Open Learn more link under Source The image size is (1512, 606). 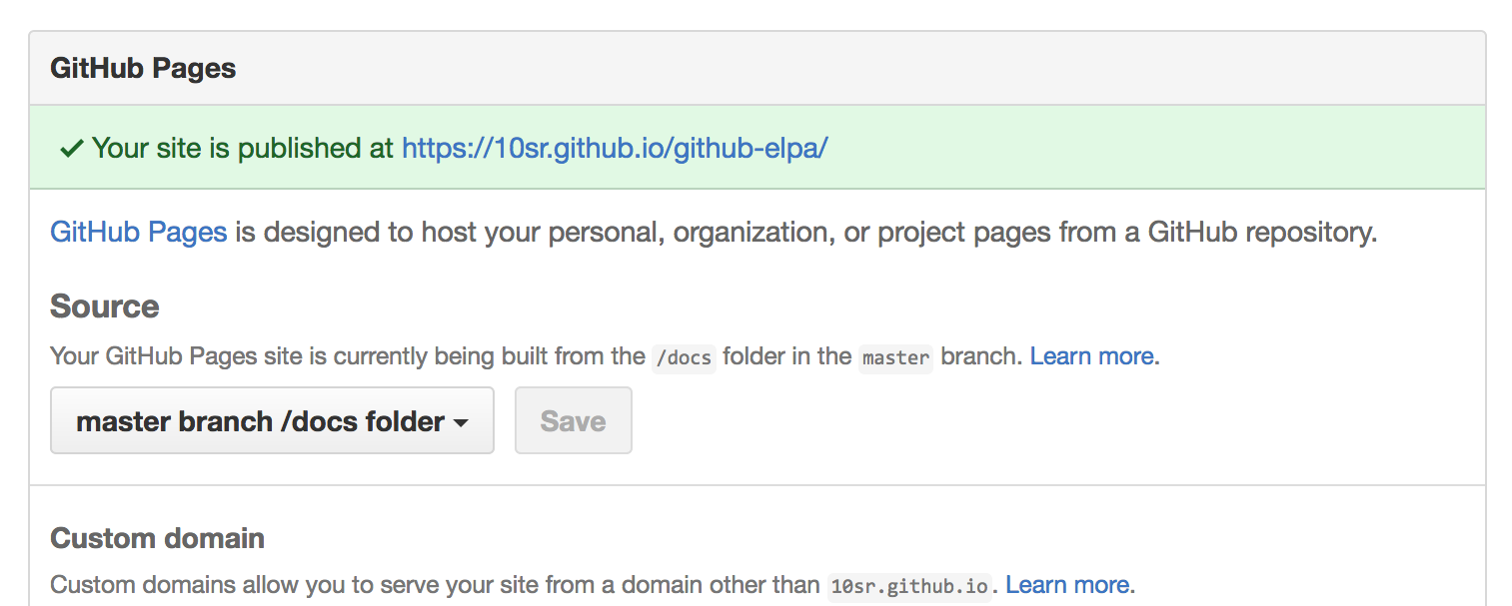point(1091,356)
